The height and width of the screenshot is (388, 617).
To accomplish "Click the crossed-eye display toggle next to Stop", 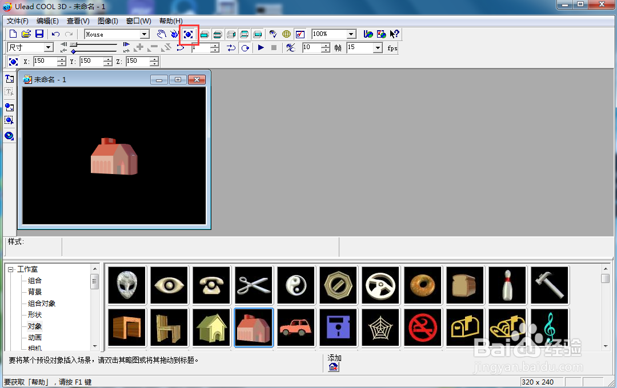I will (x=290, y=48).
